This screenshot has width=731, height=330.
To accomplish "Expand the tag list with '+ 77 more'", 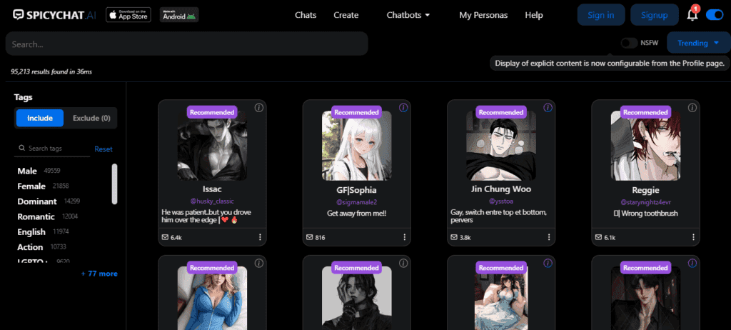I will click(99, 274).
